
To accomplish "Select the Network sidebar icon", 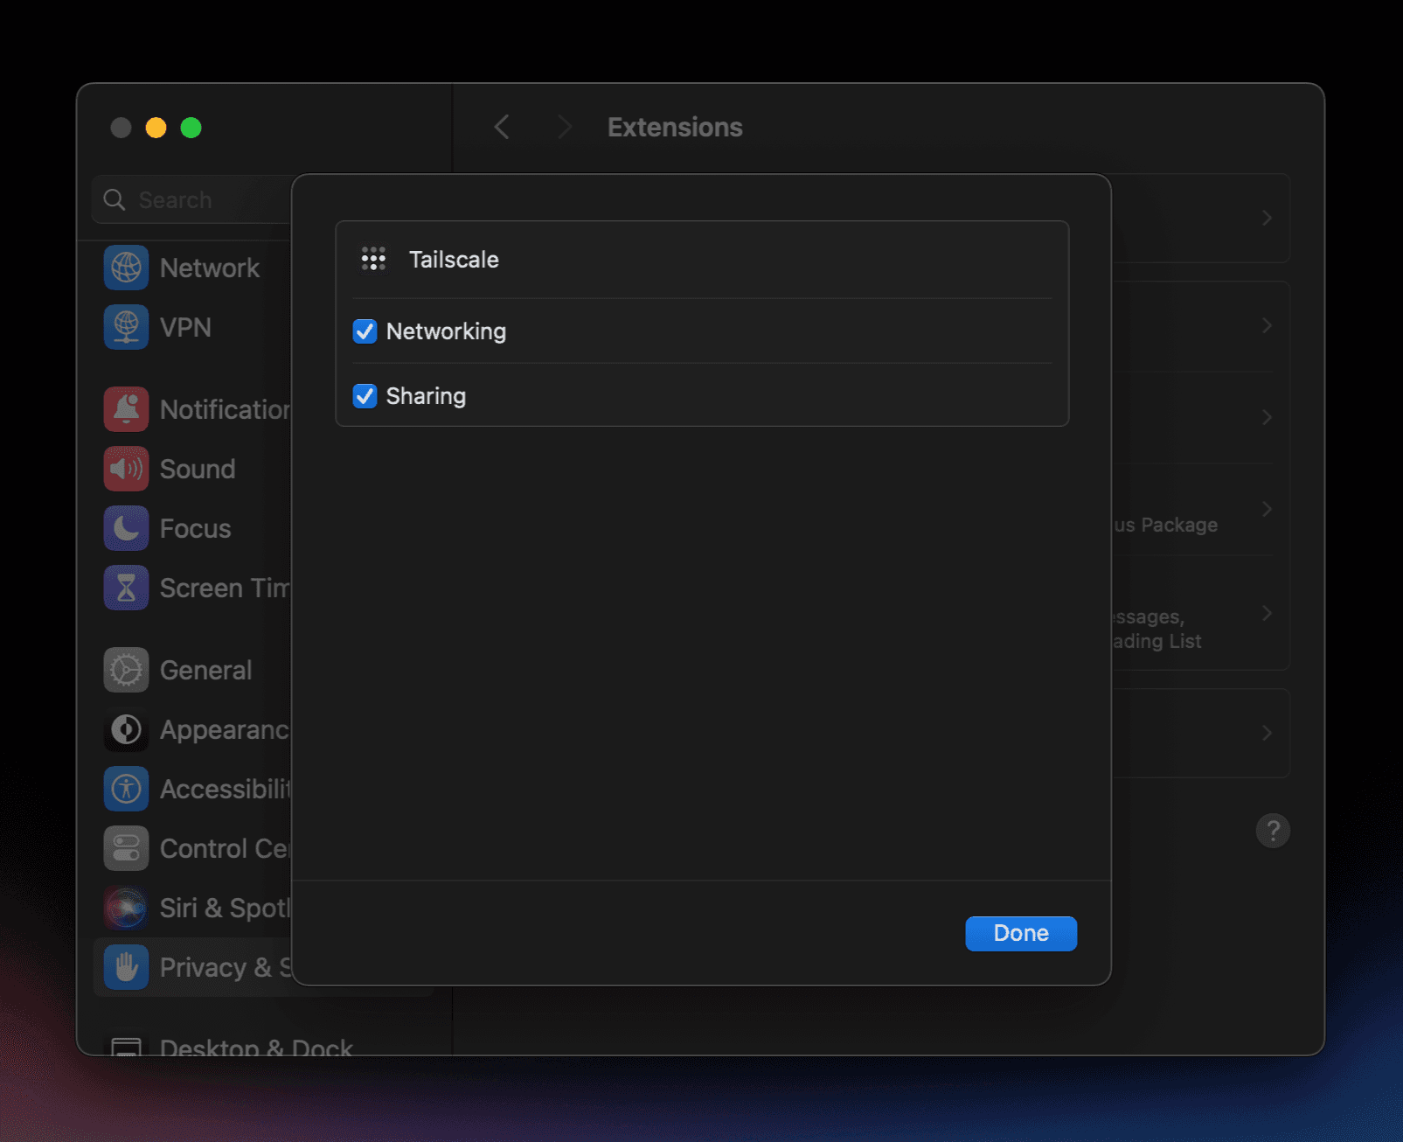I will (126, 268).
